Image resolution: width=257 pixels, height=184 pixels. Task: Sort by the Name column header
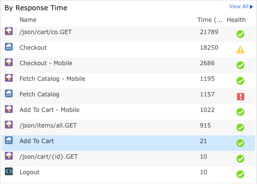click(28, 20)
